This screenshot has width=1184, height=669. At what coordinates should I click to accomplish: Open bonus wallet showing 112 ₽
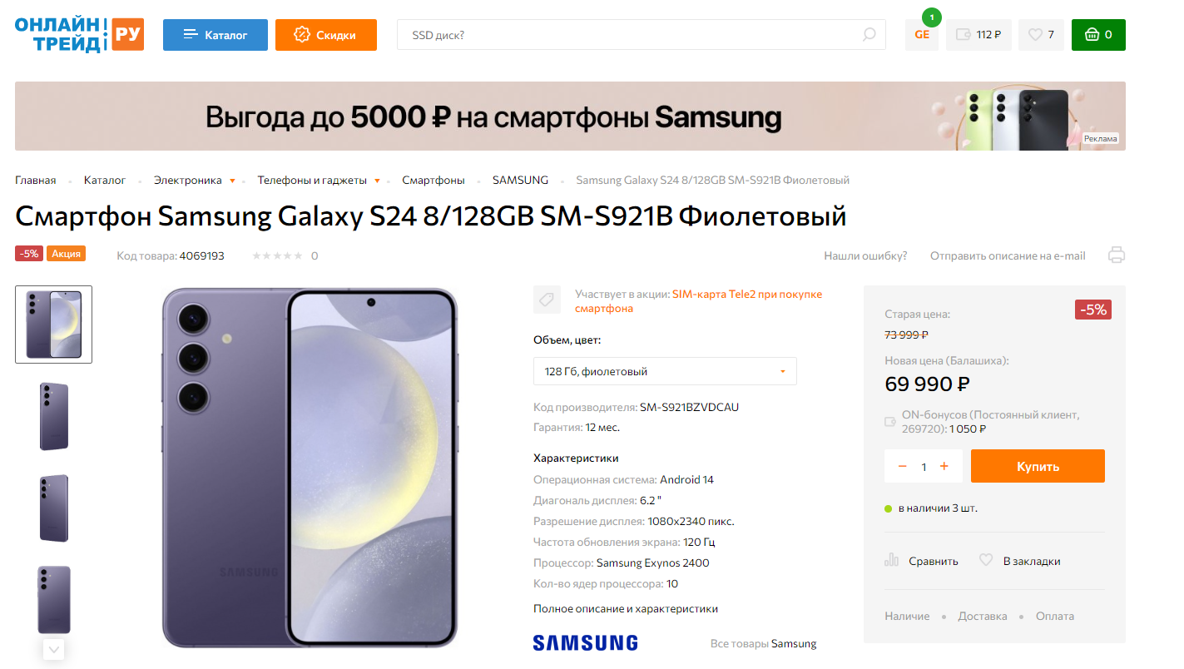pyautogui.click(x=978, y=35)
